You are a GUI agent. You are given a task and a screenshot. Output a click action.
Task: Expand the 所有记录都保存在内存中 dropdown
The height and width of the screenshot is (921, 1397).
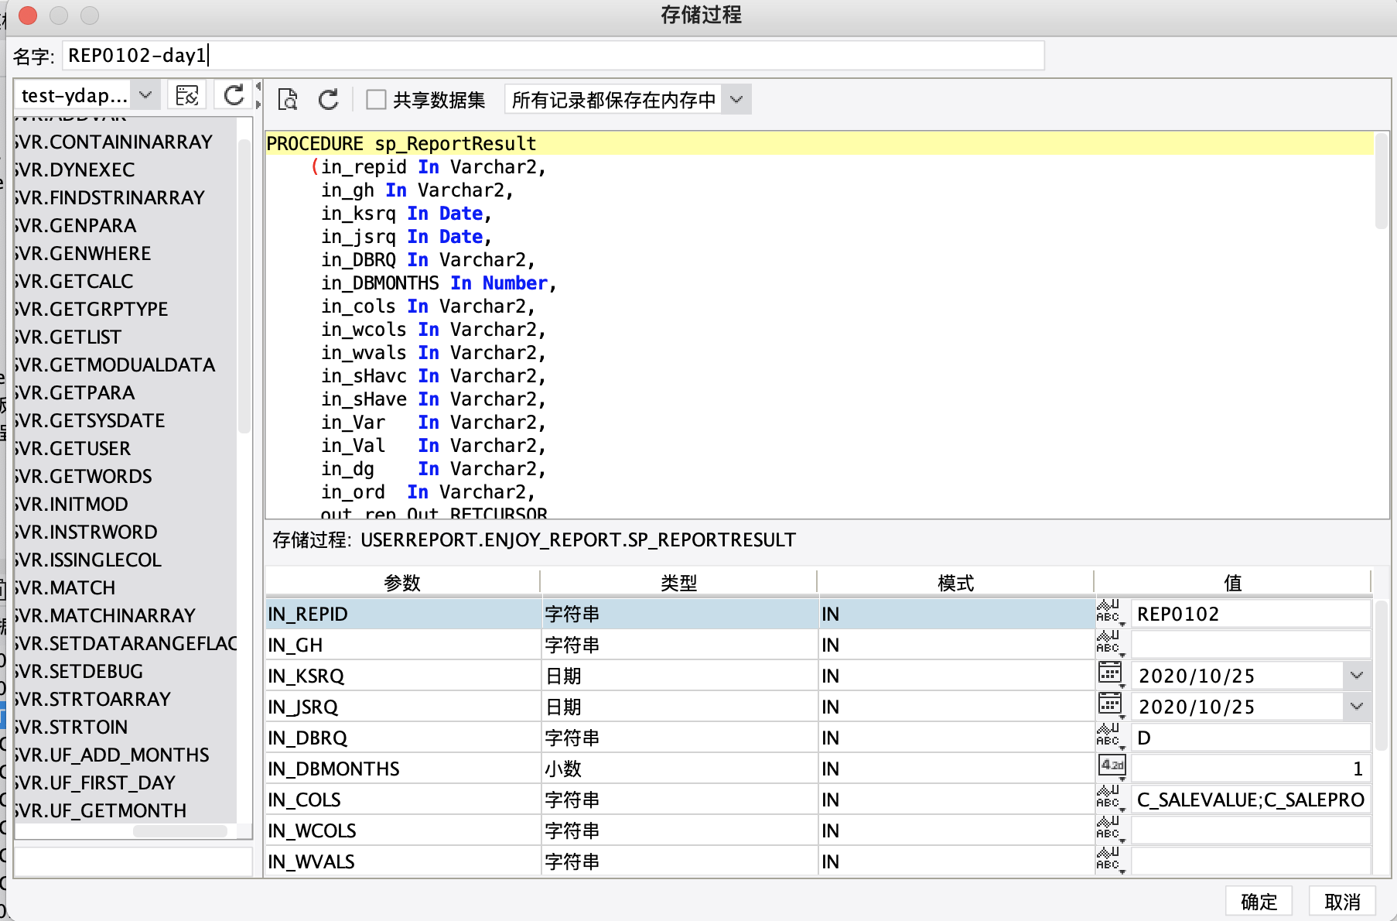(x=736, y=100)
